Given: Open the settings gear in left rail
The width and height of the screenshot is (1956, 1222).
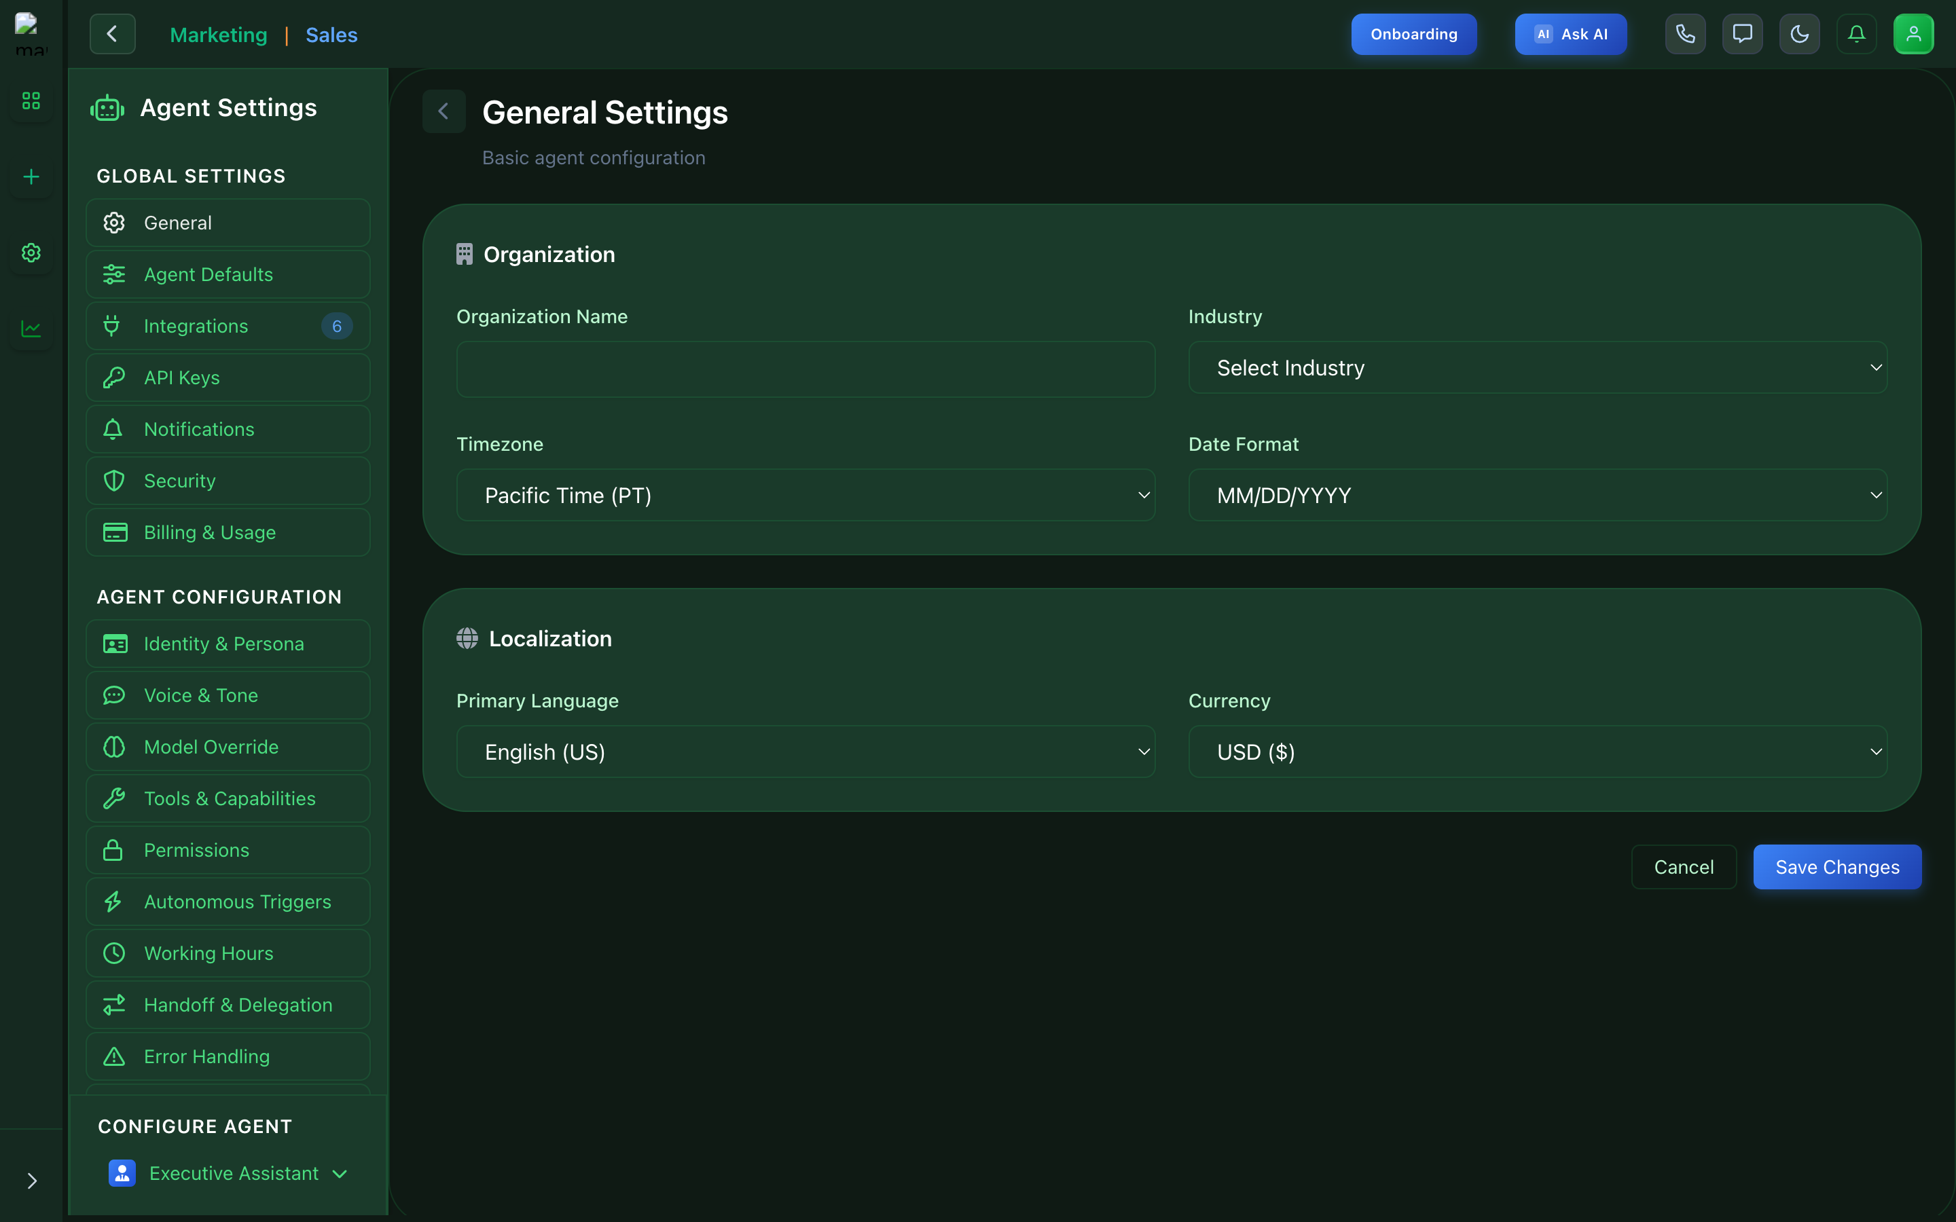Looking at the screenshot, I should 31,253.
